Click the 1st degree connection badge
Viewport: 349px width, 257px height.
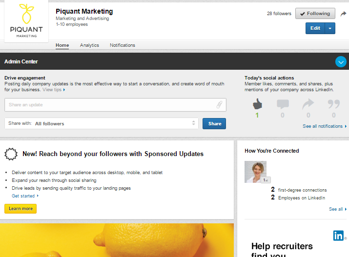pyautogui.click(x=266, y=180)
